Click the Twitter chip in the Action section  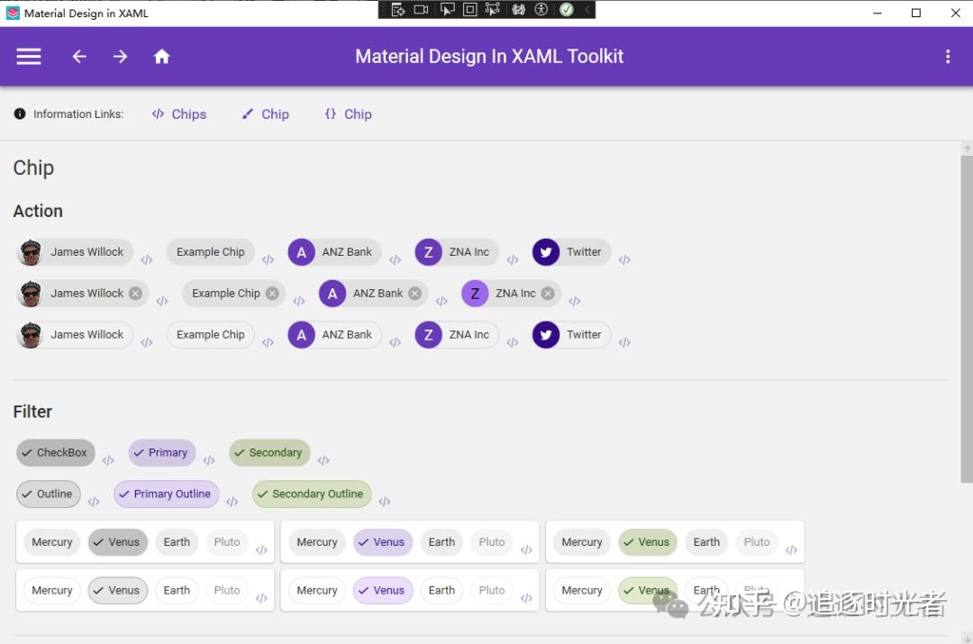(570, 252)
